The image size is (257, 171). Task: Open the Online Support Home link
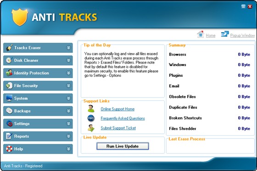point(117,109)
